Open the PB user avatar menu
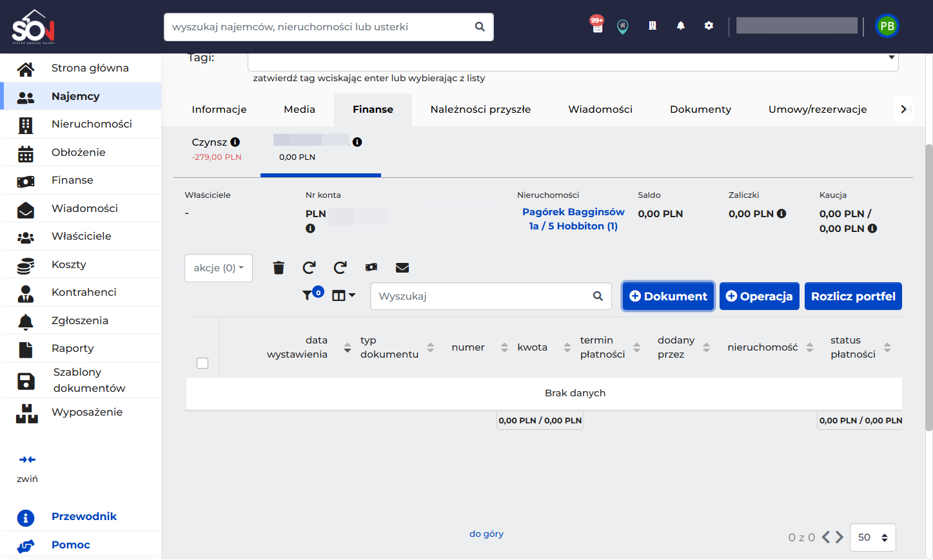The width and height of the screenshot is (933, 560). [887, 26]
